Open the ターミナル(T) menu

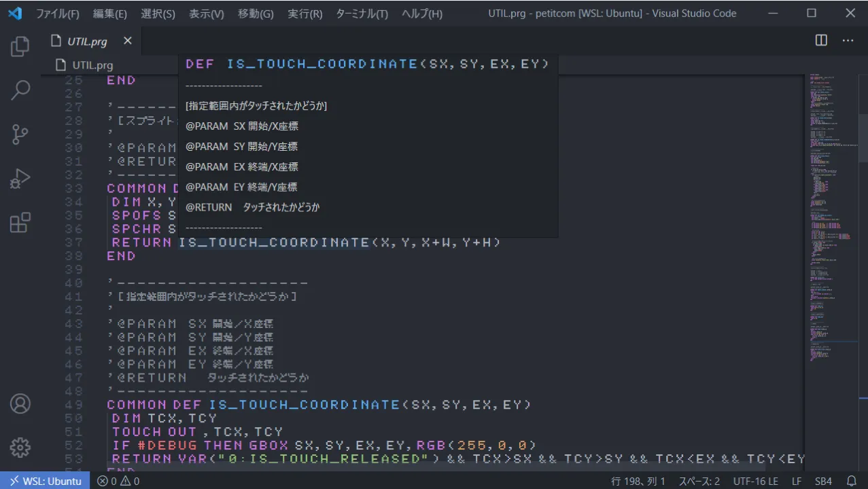click(362, 14)
